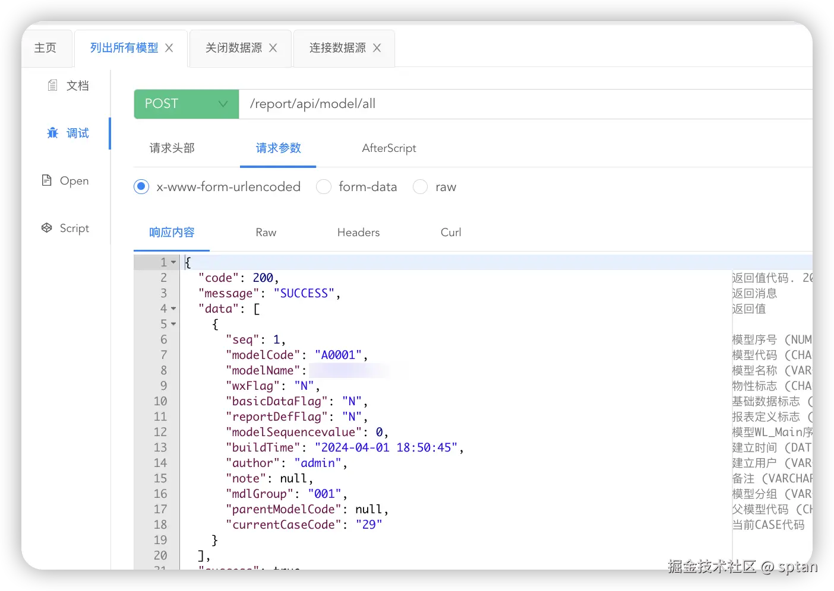
Task: Click the 返回值 description
Action: [x=749, y=309]
